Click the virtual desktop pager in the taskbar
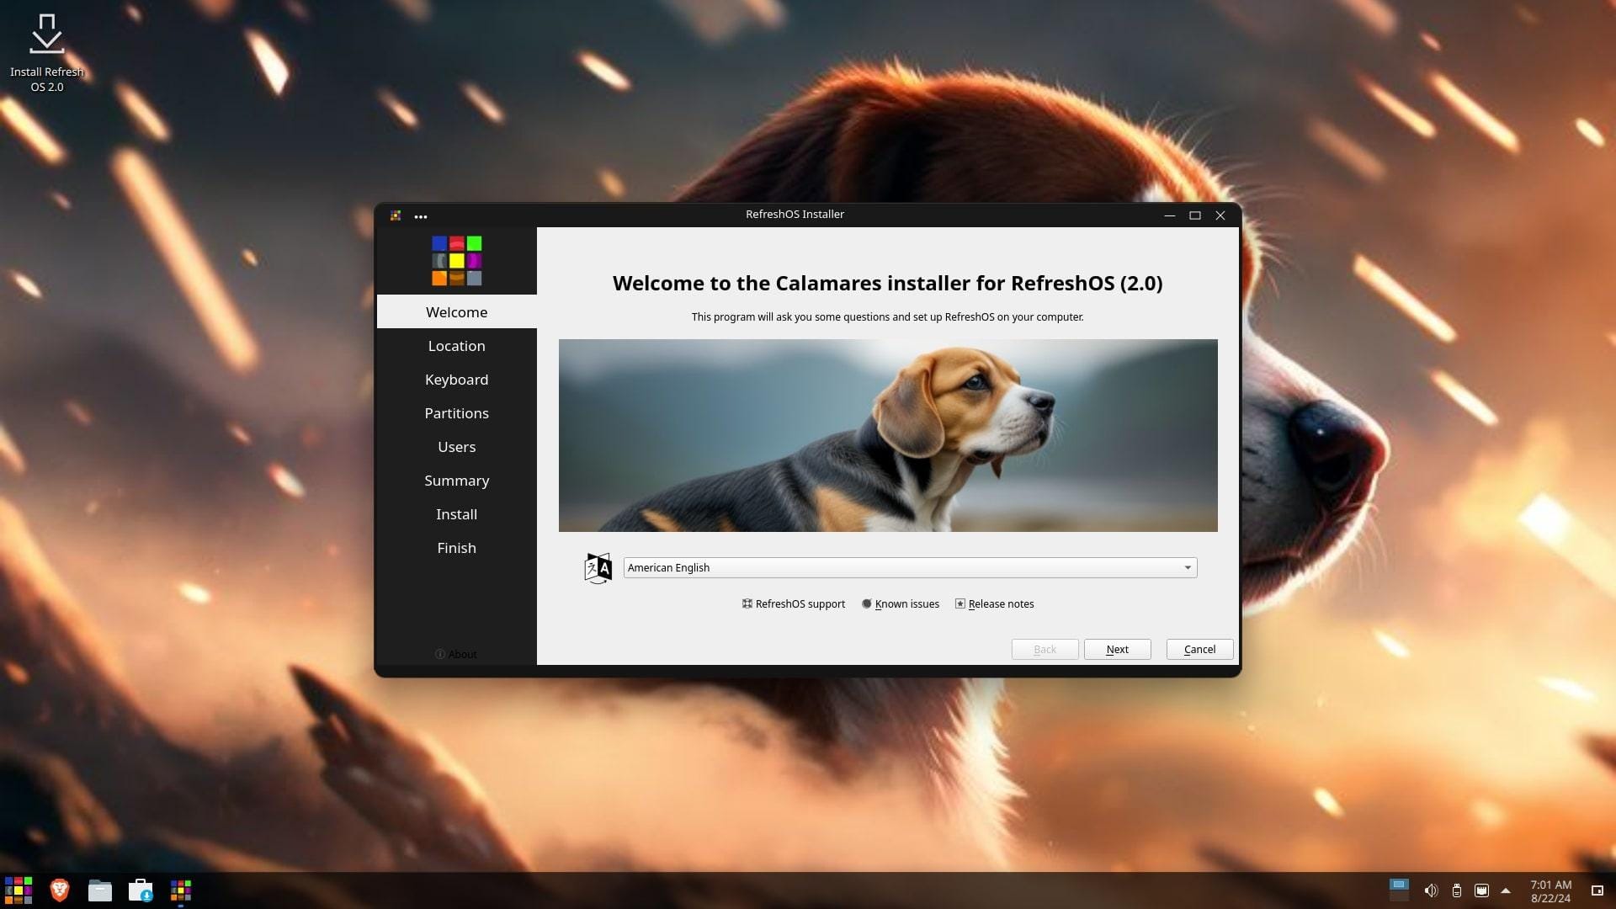Viewport: 1616px width, 909px height. [x=1398, y=890]
